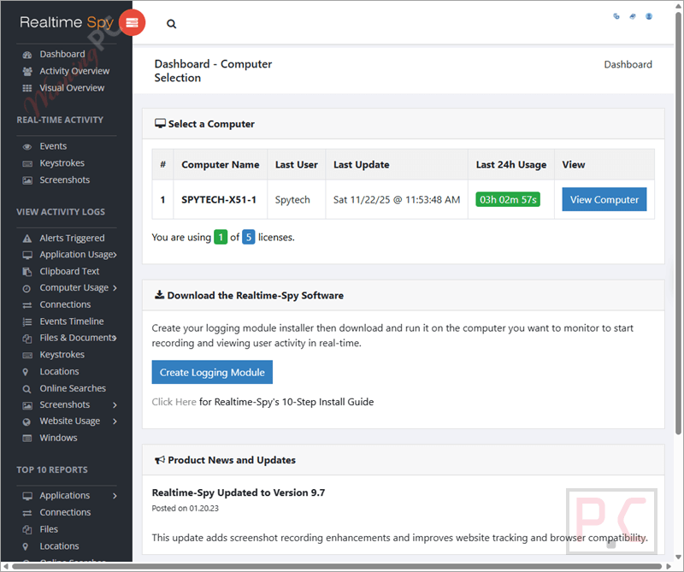
Task: Click the Realtime Spy logo
Action: [x=67, y=22]
